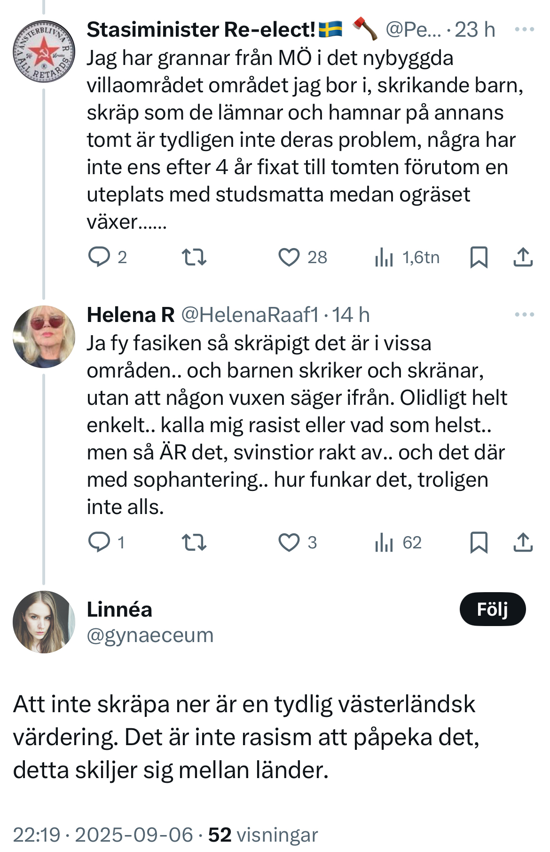Repost the Stasiminister Re-elect tweet
Image resolution: width=550 pixels, height=852 pixels.
pos(194,257)
